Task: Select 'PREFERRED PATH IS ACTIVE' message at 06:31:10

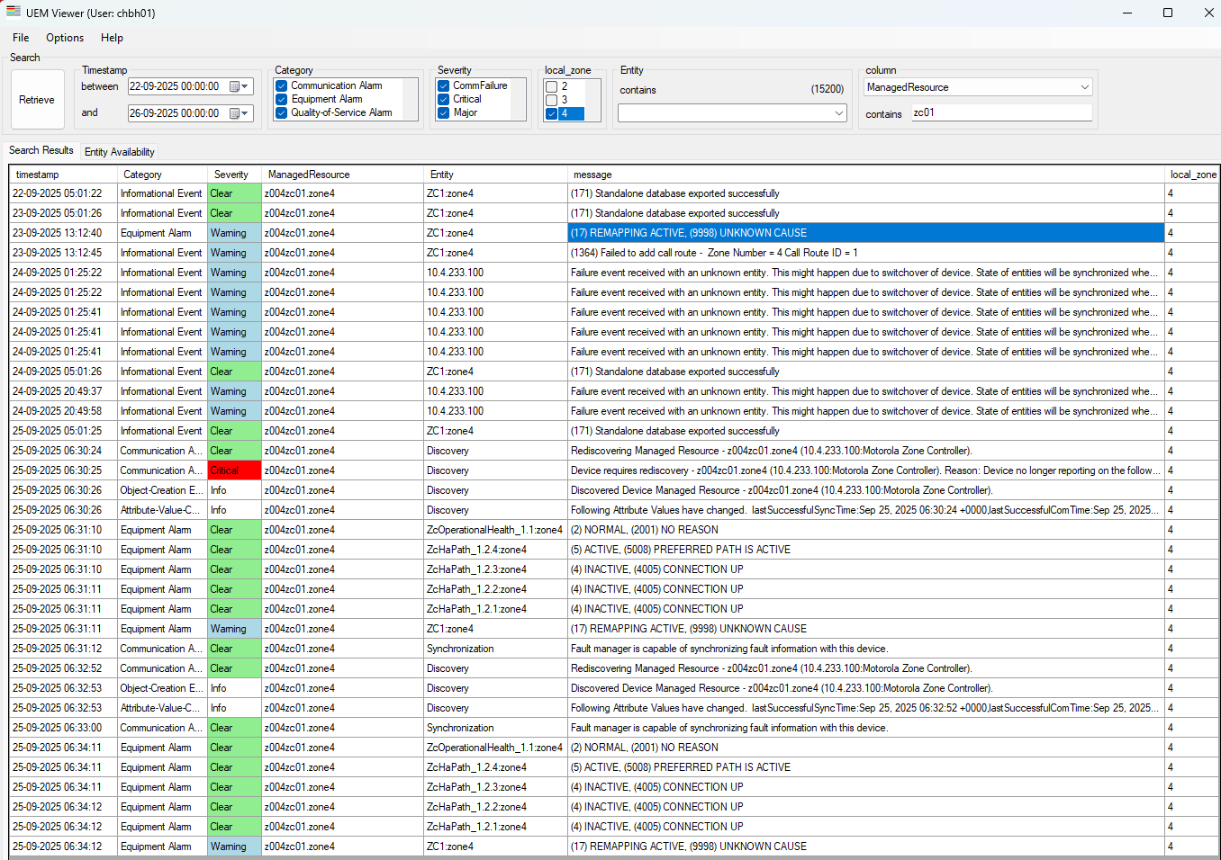Action: click(866, 550)
